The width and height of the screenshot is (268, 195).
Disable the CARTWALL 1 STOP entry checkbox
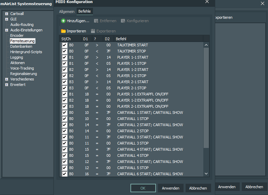click(64, 119)
